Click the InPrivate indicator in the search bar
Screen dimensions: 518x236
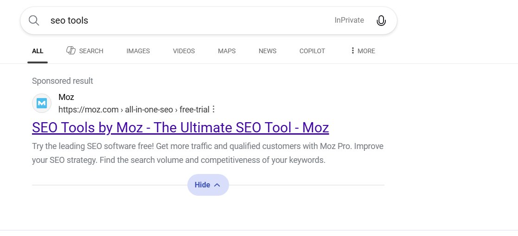349,20
